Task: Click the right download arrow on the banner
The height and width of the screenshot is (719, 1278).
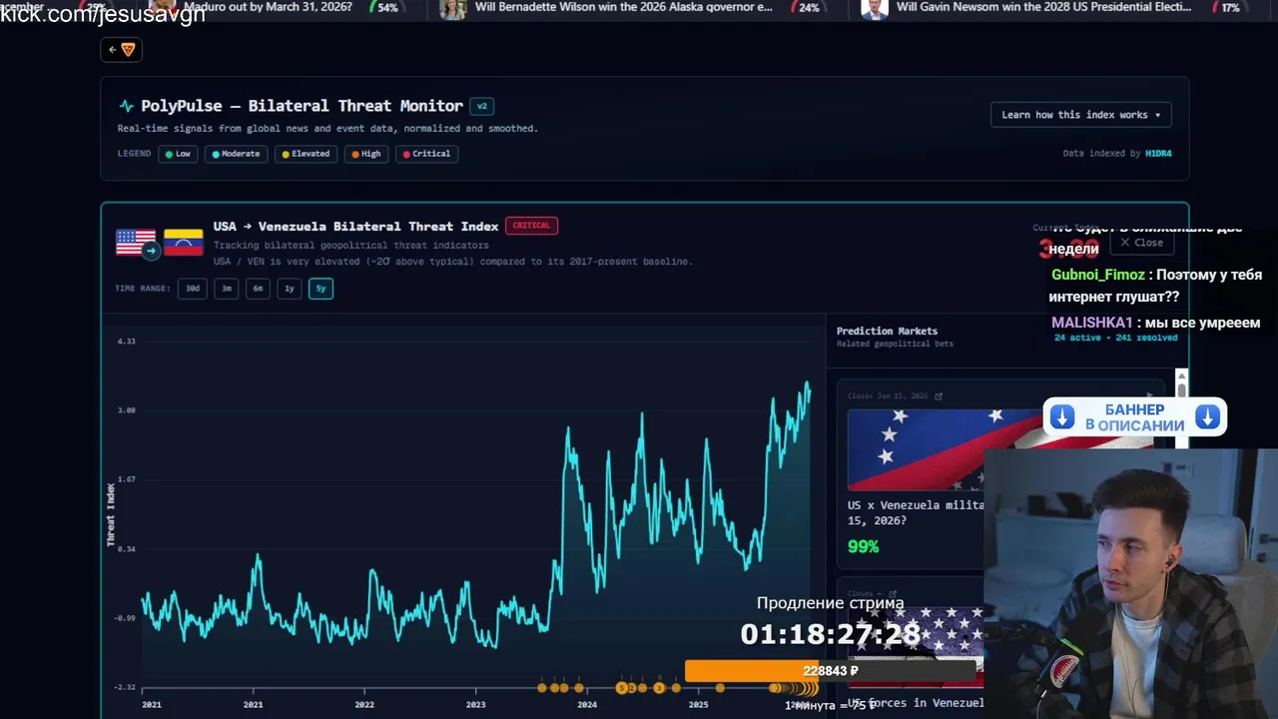Action: click(1208, 417)
